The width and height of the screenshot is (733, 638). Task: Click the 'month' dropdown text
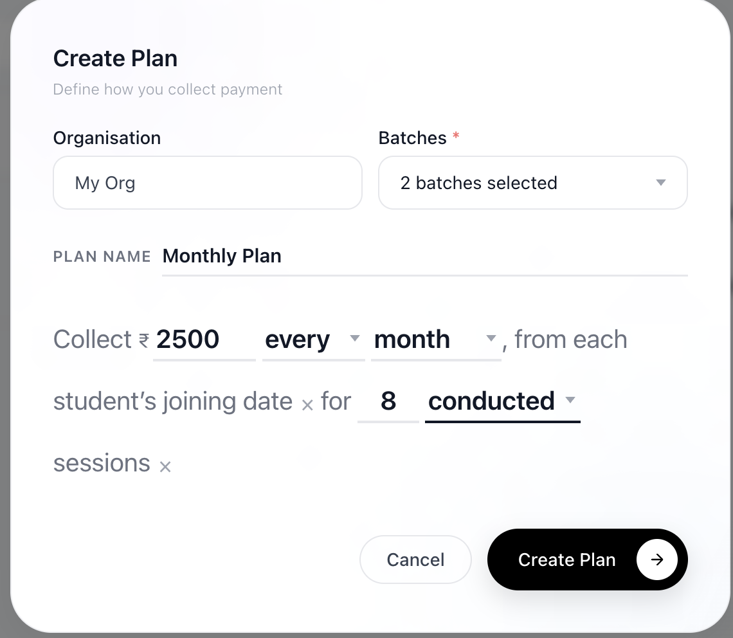click(x=412, y=339)
